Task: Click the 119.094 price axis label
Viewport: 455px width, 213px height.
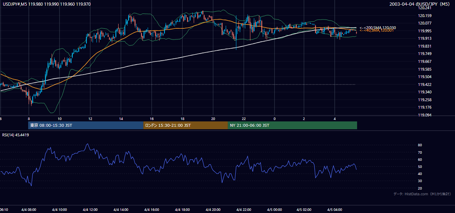Action: [424, 115]
